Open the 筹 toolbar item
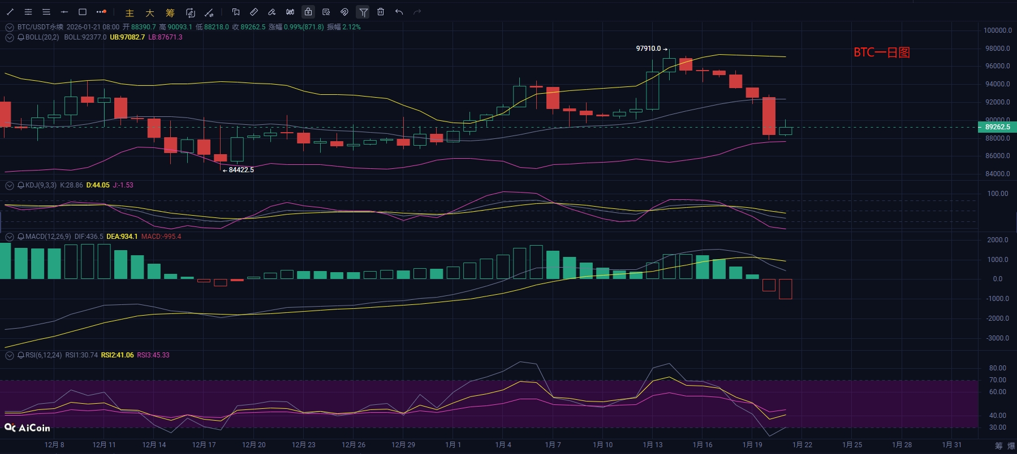1017x454 pixels. pyautogui.click(x=170, y=12)
